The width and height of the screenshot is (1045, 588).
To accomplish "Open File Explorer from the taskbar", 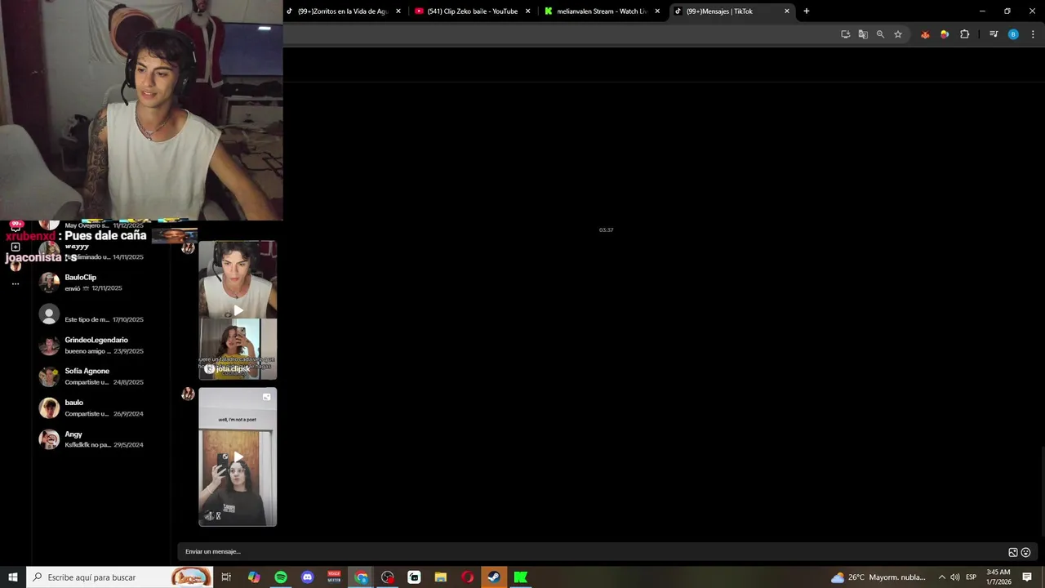I will (441, 577).
